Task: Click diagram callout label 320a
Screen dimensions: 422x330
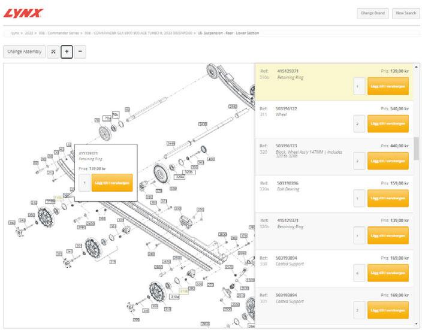Action: click(180, 177)
